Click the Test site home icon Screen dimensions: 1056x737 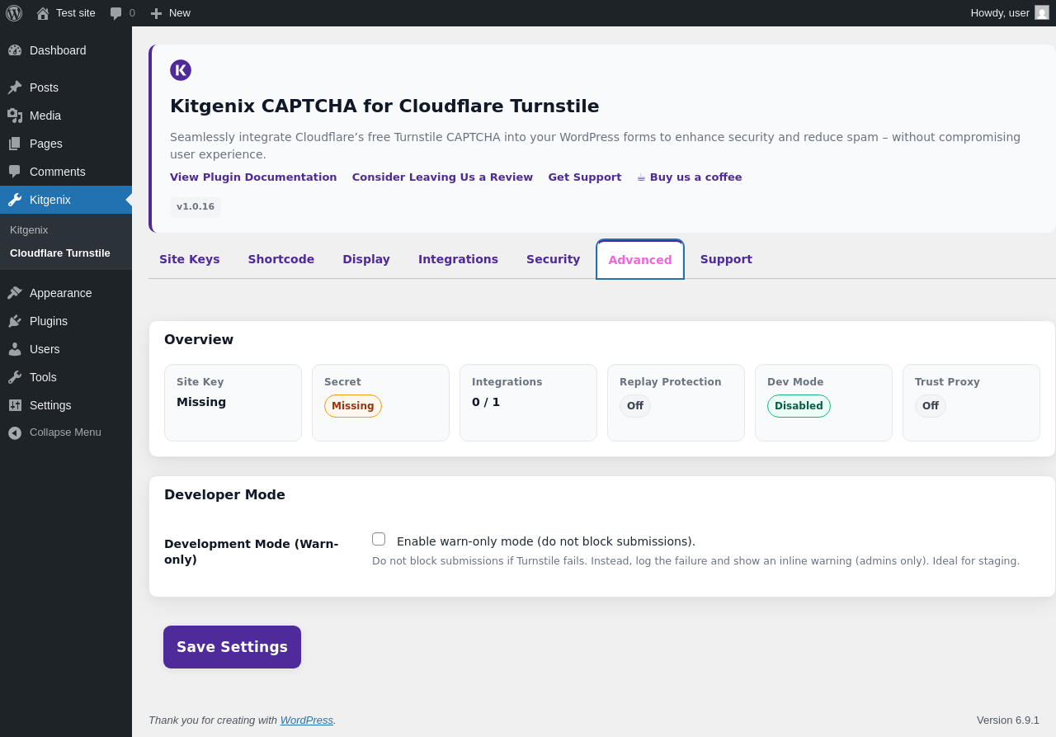tap(43, 13)
